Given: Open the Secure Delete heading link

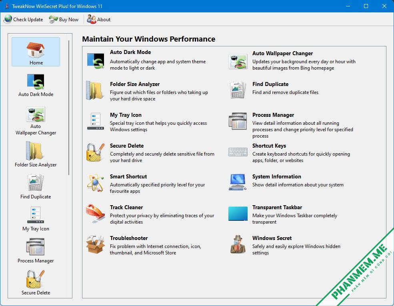Looking at the screenshot, I should 127,146.
